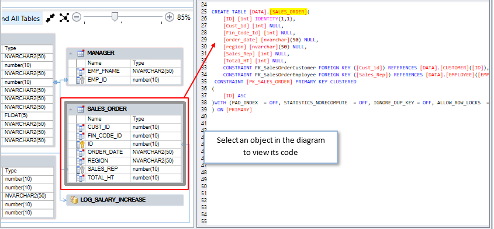
Task: Click the zoom out minus button
Action: click(77, 17)
